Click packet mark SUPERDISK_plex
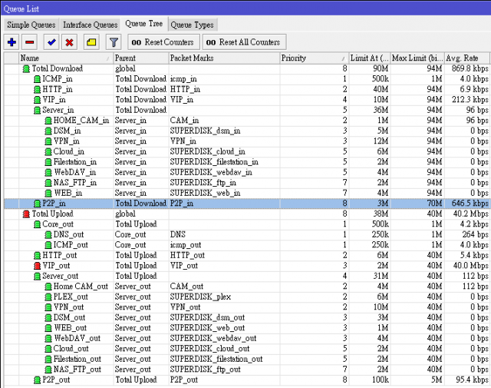Image resolution: width=491 pixels, height=388 pixels. (x=200, y=297)
